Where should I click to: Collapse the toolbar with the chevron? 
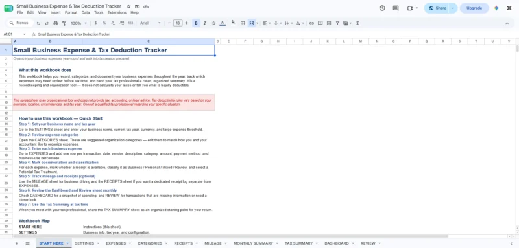coord(507,23)
